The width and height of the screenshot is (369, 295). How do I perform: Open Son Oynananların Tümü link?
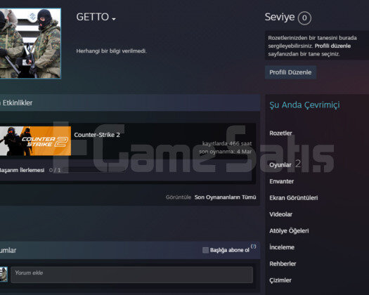(x=225, y=197)
